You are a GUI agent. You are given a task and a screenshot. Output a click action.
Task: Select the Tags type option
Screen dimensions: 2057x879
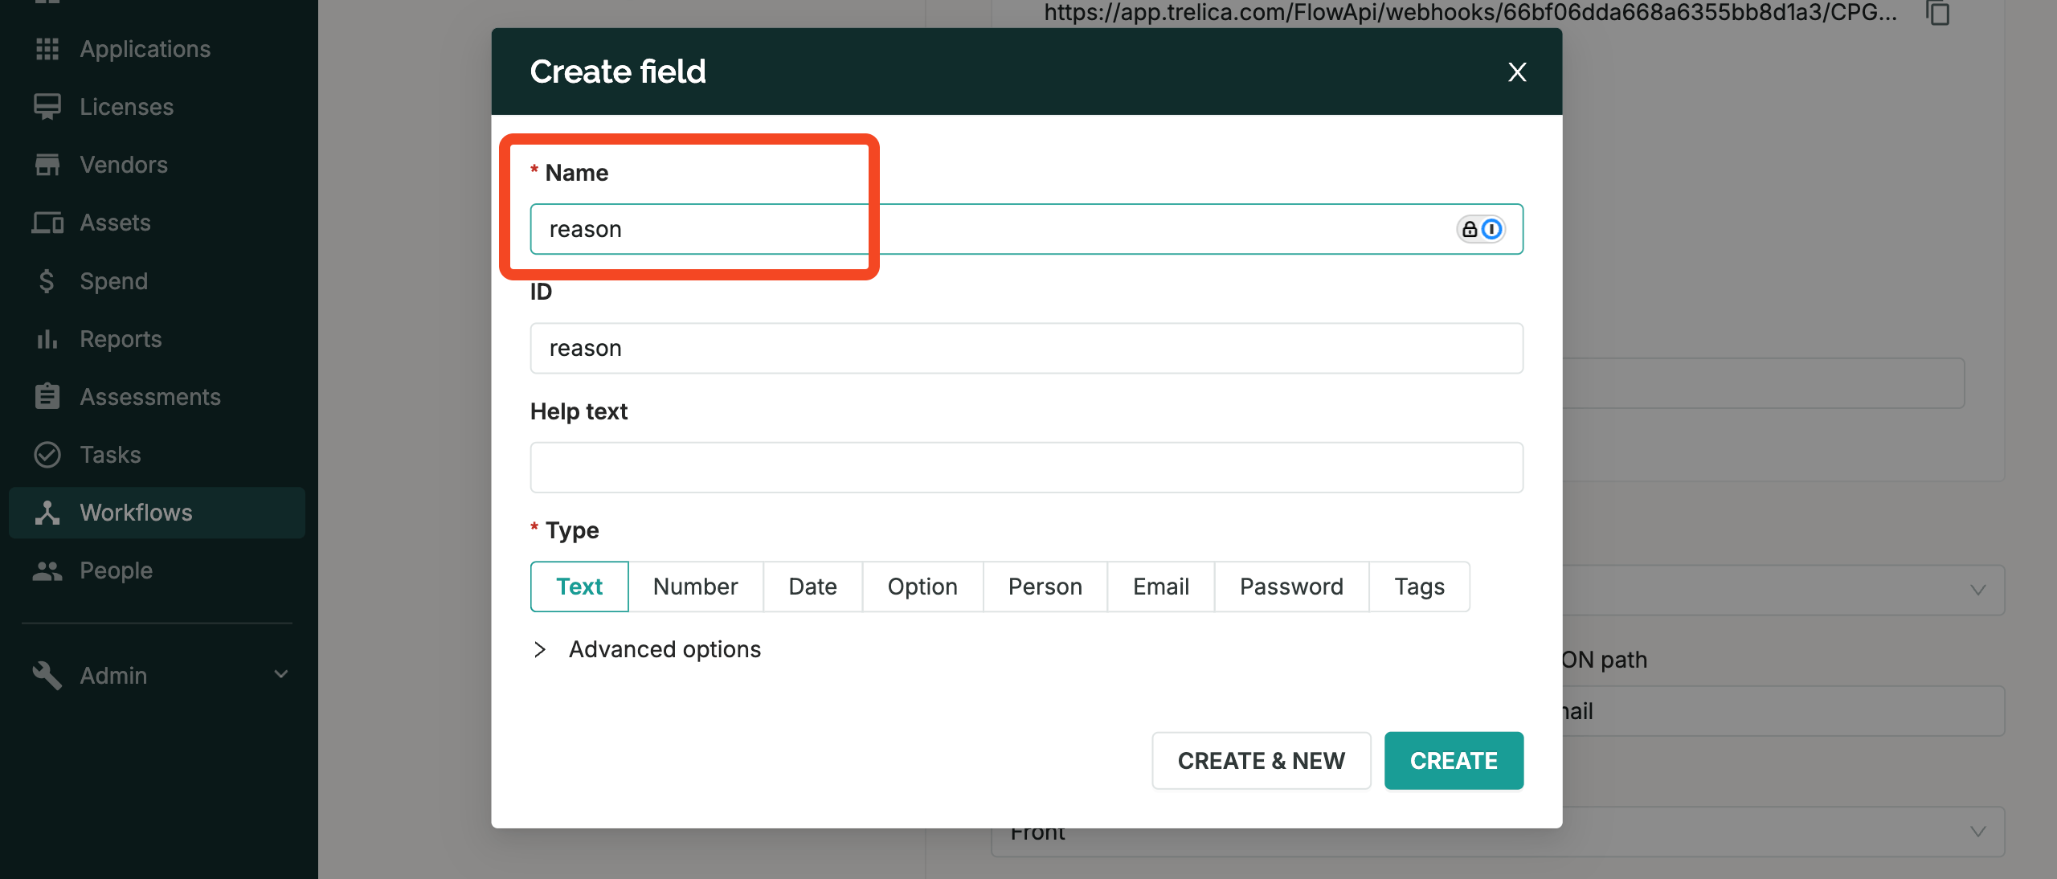1420,587
